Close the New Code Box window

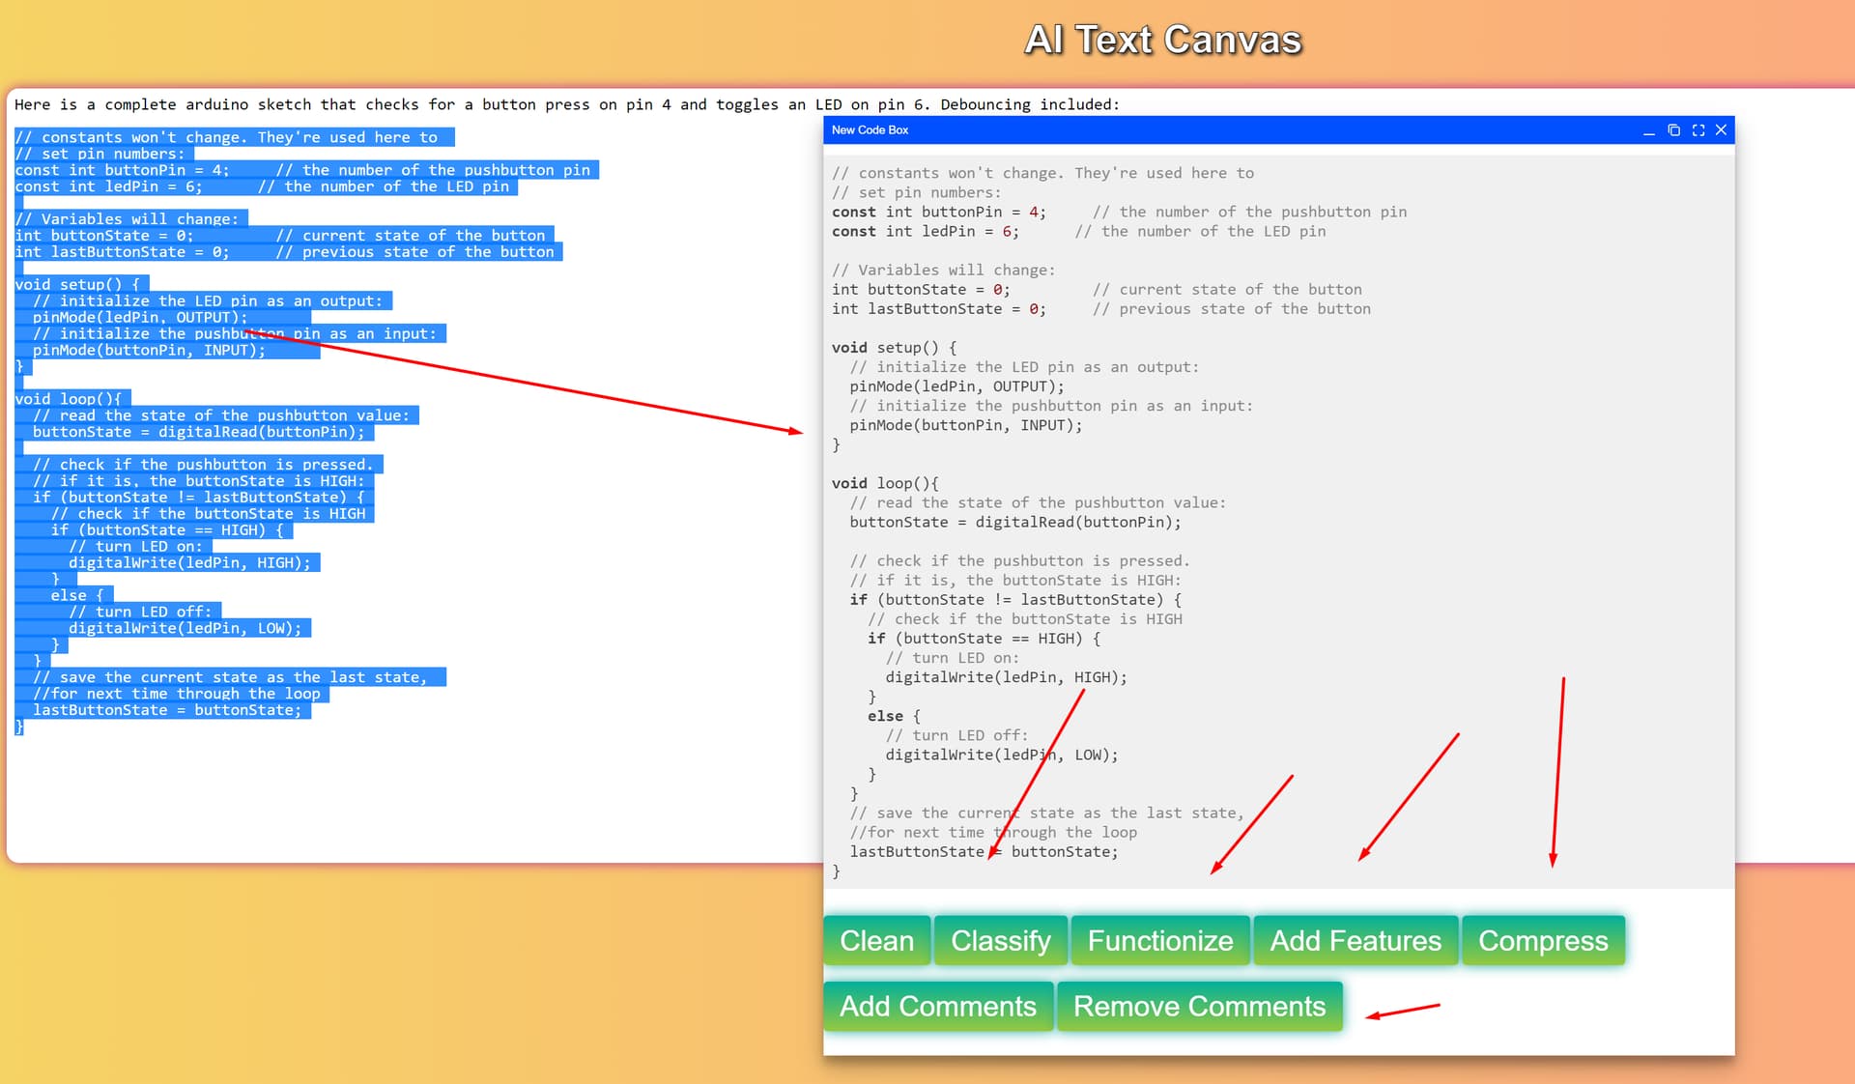(1721, 130)
